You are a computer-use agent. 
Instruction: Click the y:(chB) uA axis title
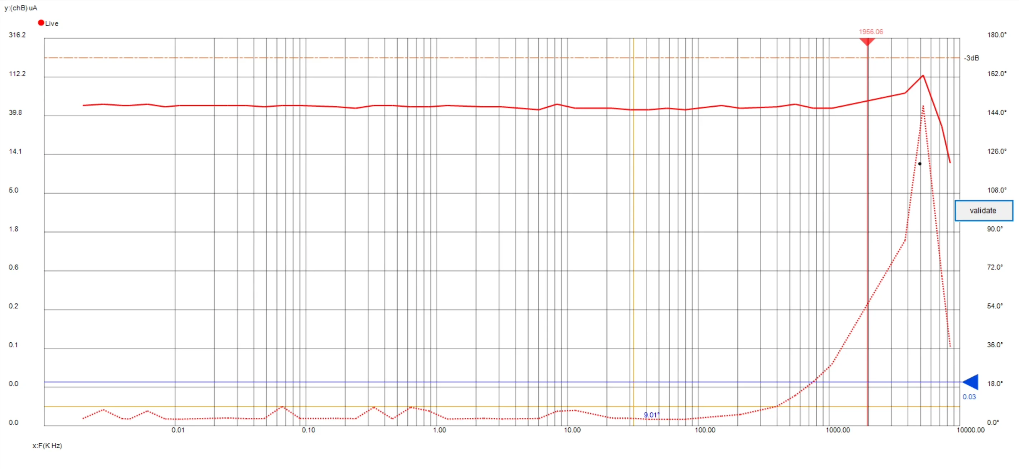21,8
